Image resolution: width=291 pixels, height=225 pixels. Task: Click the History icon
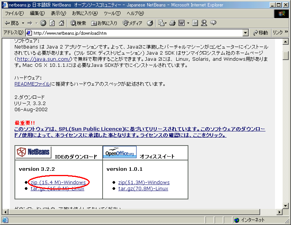[x=150, y=23]
